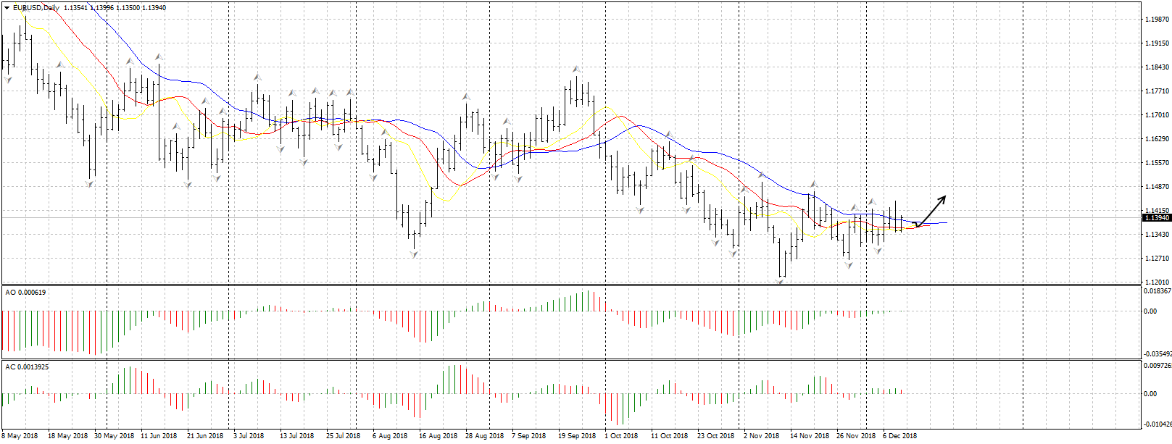
Task: Click the up fractal above the 16 Aug–28 Aug peak
Action: 466,96
